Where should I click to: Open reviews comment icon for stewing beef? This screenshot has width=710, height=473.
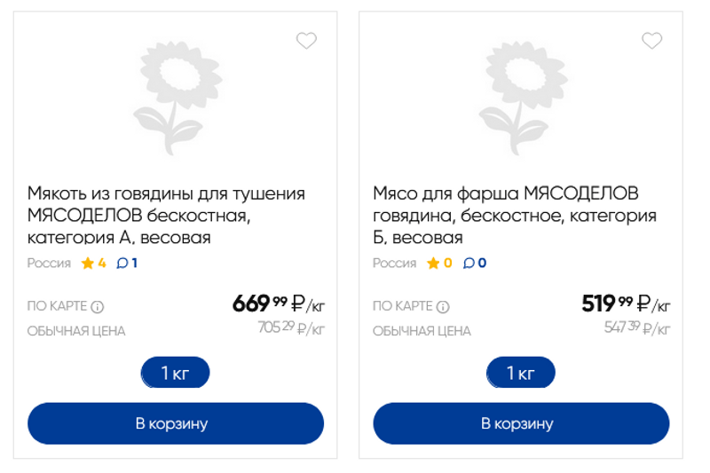[x=127, y=263]
